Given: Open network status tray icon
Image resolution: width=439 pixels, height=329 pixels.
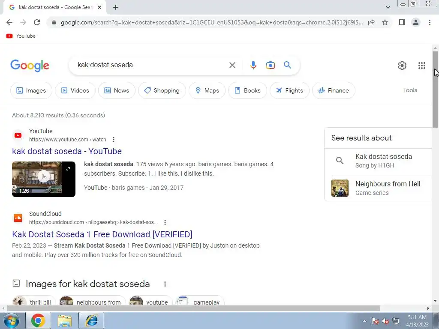Looking at the screenshot, I should pyautogui.click(x=396, y=321).
